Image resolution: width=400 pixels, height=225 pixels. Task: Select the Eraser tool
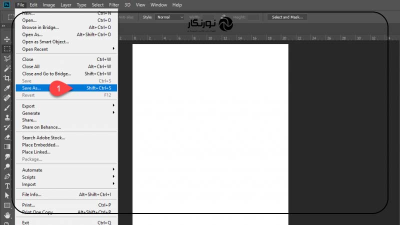(x=7, y=137)
